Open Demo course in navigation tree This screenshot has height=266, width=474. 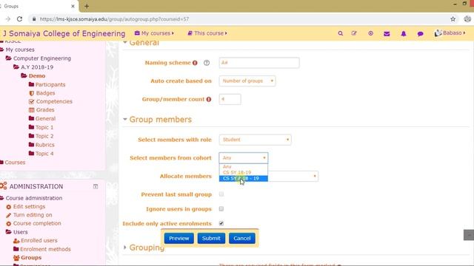click(x=37, y=75)
